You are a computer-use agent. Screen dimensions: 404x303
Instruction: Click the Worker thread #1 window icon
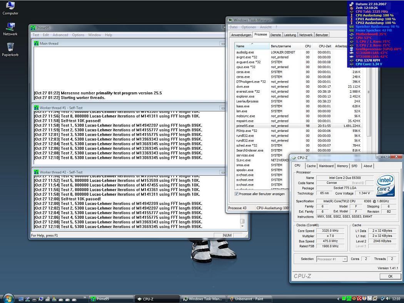36,108
